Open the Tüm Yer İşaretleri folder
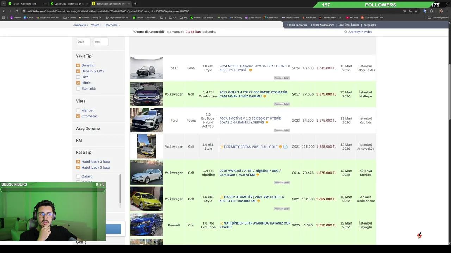The height and width of the screenshot is (253, 451). pos(438,18)
